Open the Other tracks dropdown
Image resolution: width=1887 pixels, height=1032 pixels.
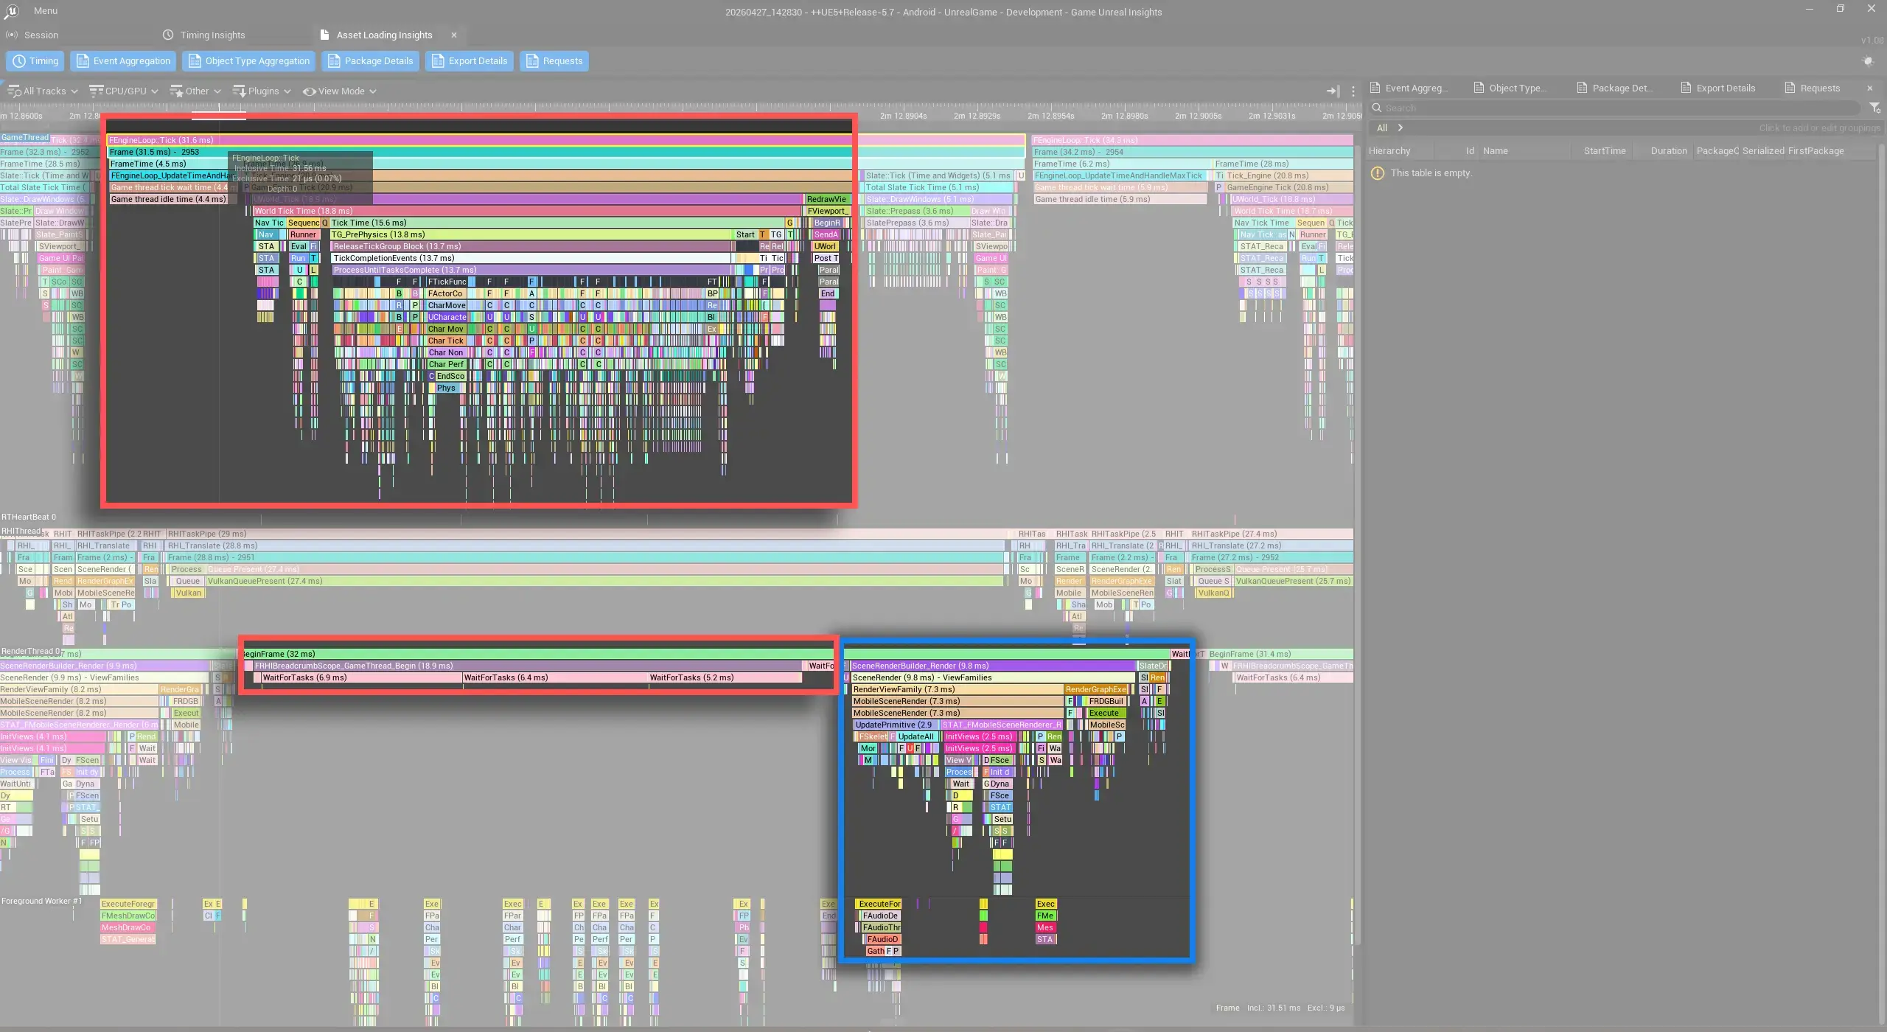click(195, 91)
